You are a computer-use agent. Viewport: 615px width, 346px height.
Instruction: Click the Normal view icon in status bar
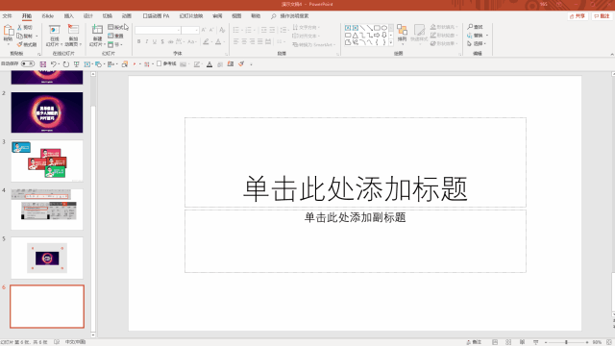tap(495, 342)
